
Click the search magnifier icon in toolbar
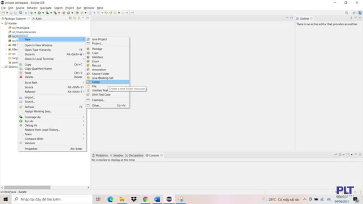tap(347, 13)
